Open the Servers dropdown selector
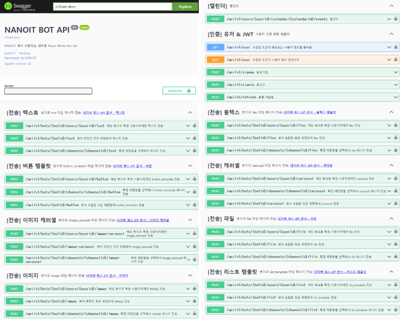This screenshot has height=320, width=400. tap(48, 91)
